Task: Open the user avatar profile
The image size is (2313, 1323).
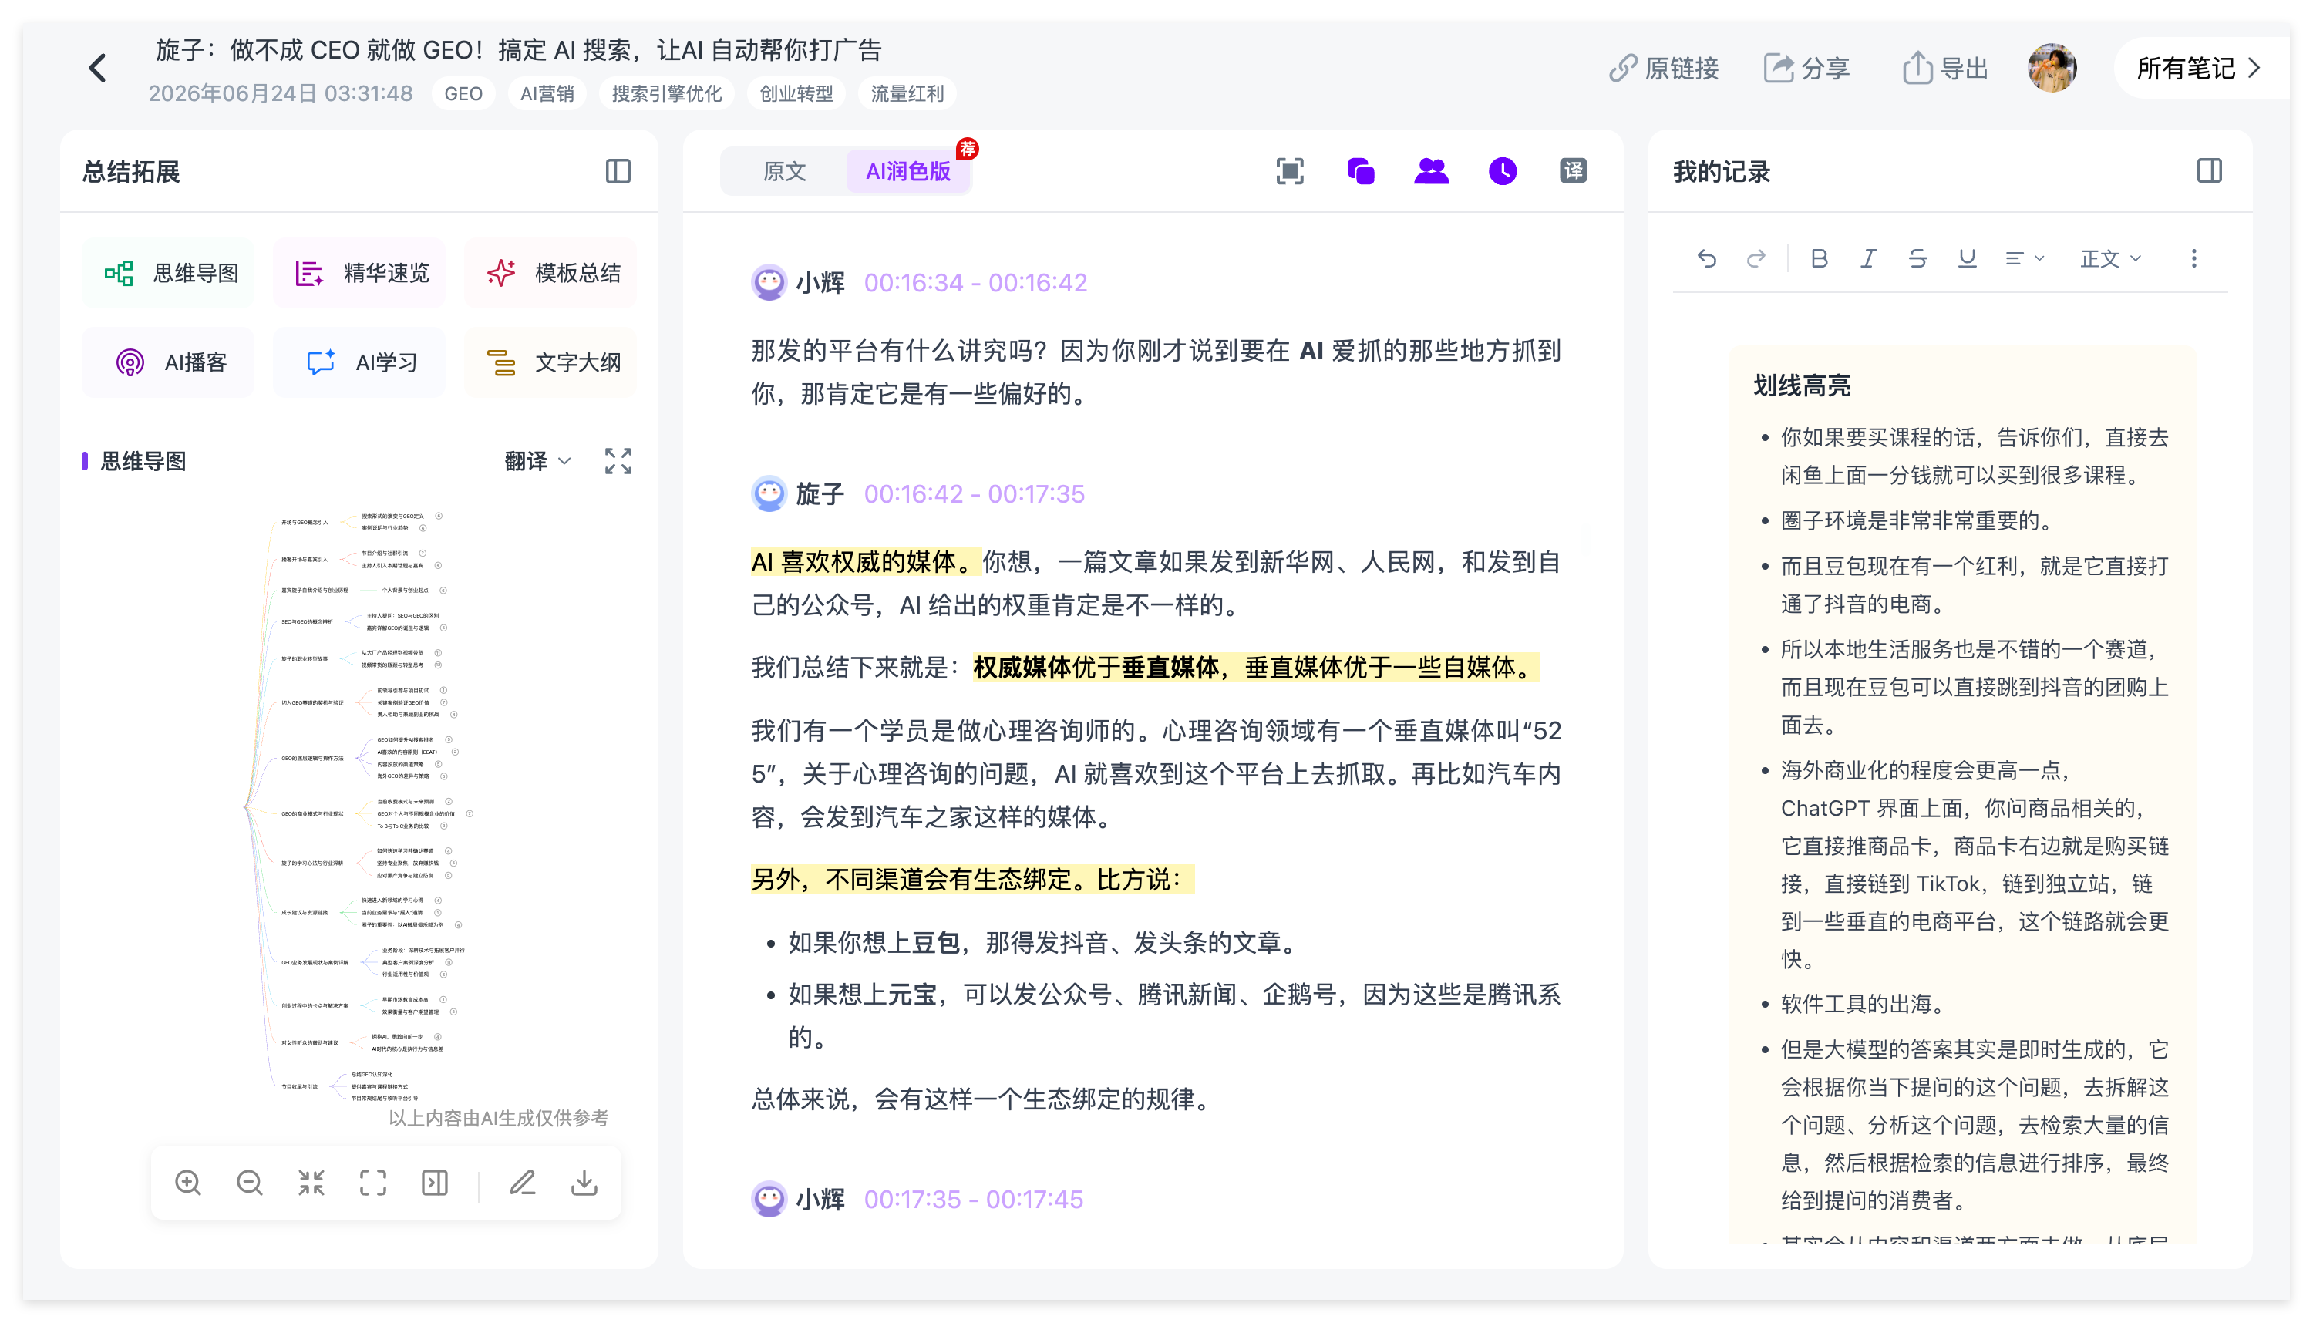Action: 2052,68
